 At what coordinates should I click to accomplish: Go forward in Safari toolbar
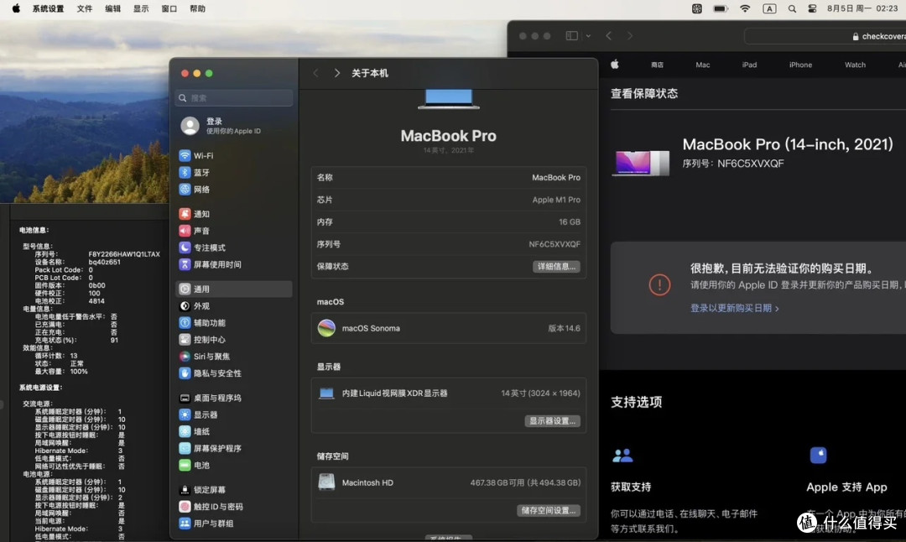point(630,36)
